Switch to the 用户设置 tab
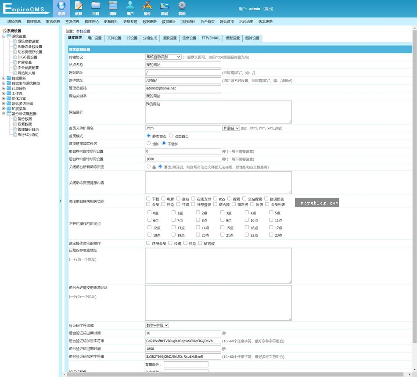Viewport: 417px width, 377px height. (x=94, y=38)
